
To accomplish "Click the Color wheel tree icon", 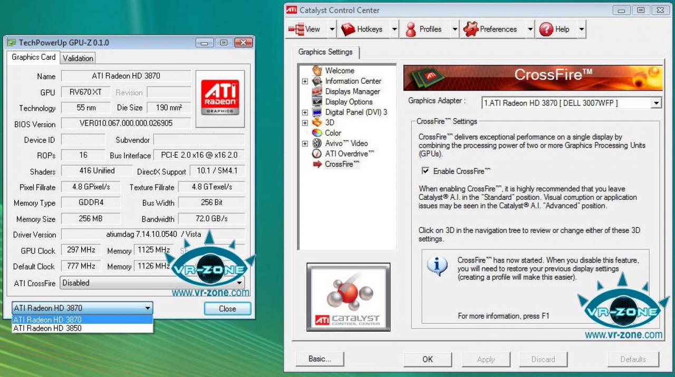I will pyautogui.click(x=317, y=133).
